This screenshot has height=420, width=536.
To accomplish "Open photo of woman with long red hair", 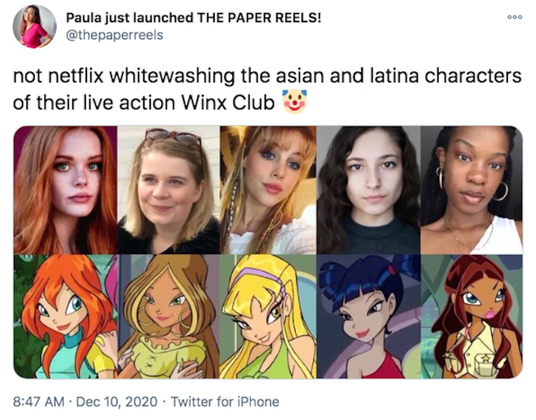I will (65, 190).
